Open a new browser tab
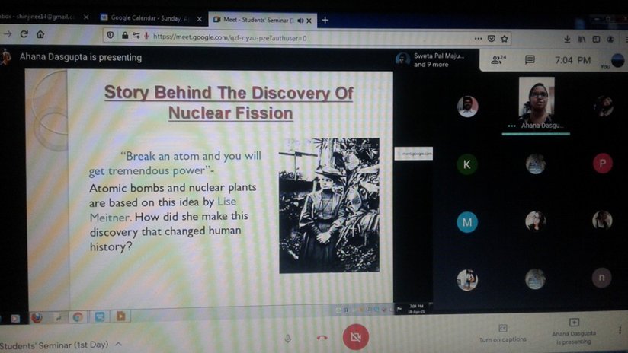Screen dimensions: 628x353 coord(325,19)
